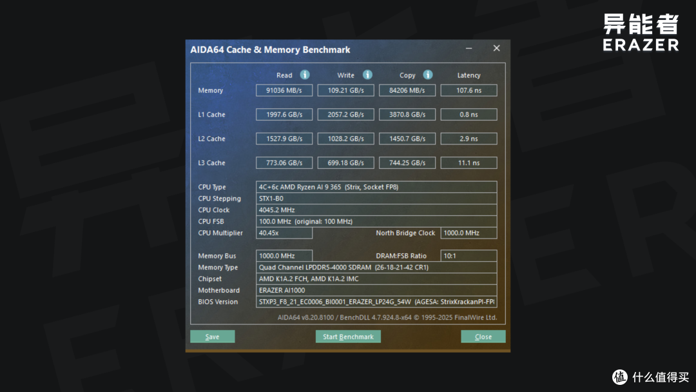Click the Memory Type field LPDDR5-4000
Image resolution: width=696 pixels, height=392 pixels.
pyautogui.click(x=376, y=268)
